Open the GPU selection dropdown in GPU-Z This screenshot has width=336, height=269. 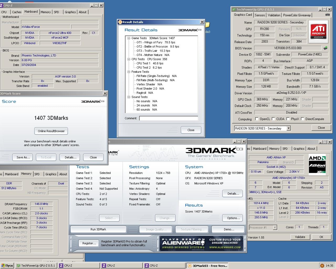pos(288,128)
